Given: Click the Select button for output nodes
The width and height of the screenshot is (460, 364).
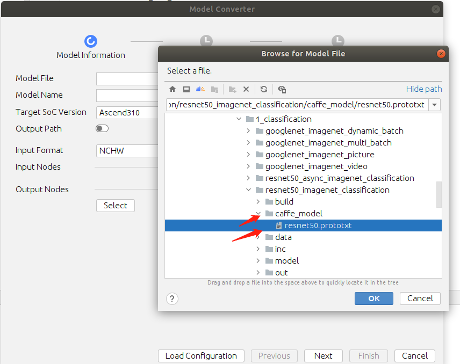Looking at the screenshot, I should pyautogui.click(x=116, y=206).
